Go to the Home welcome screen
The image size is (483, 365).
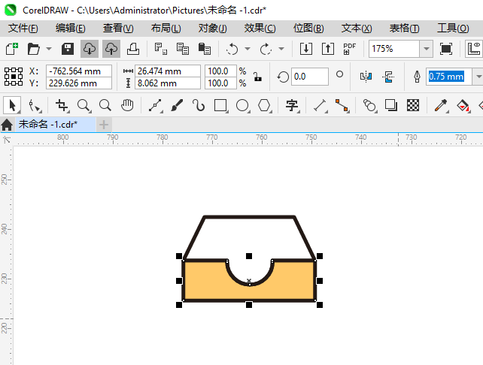[x=8, y=124]
